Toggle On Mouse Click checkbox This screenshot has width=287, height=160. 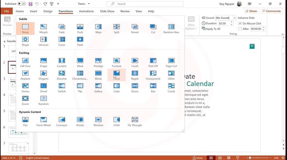point(240,23)
